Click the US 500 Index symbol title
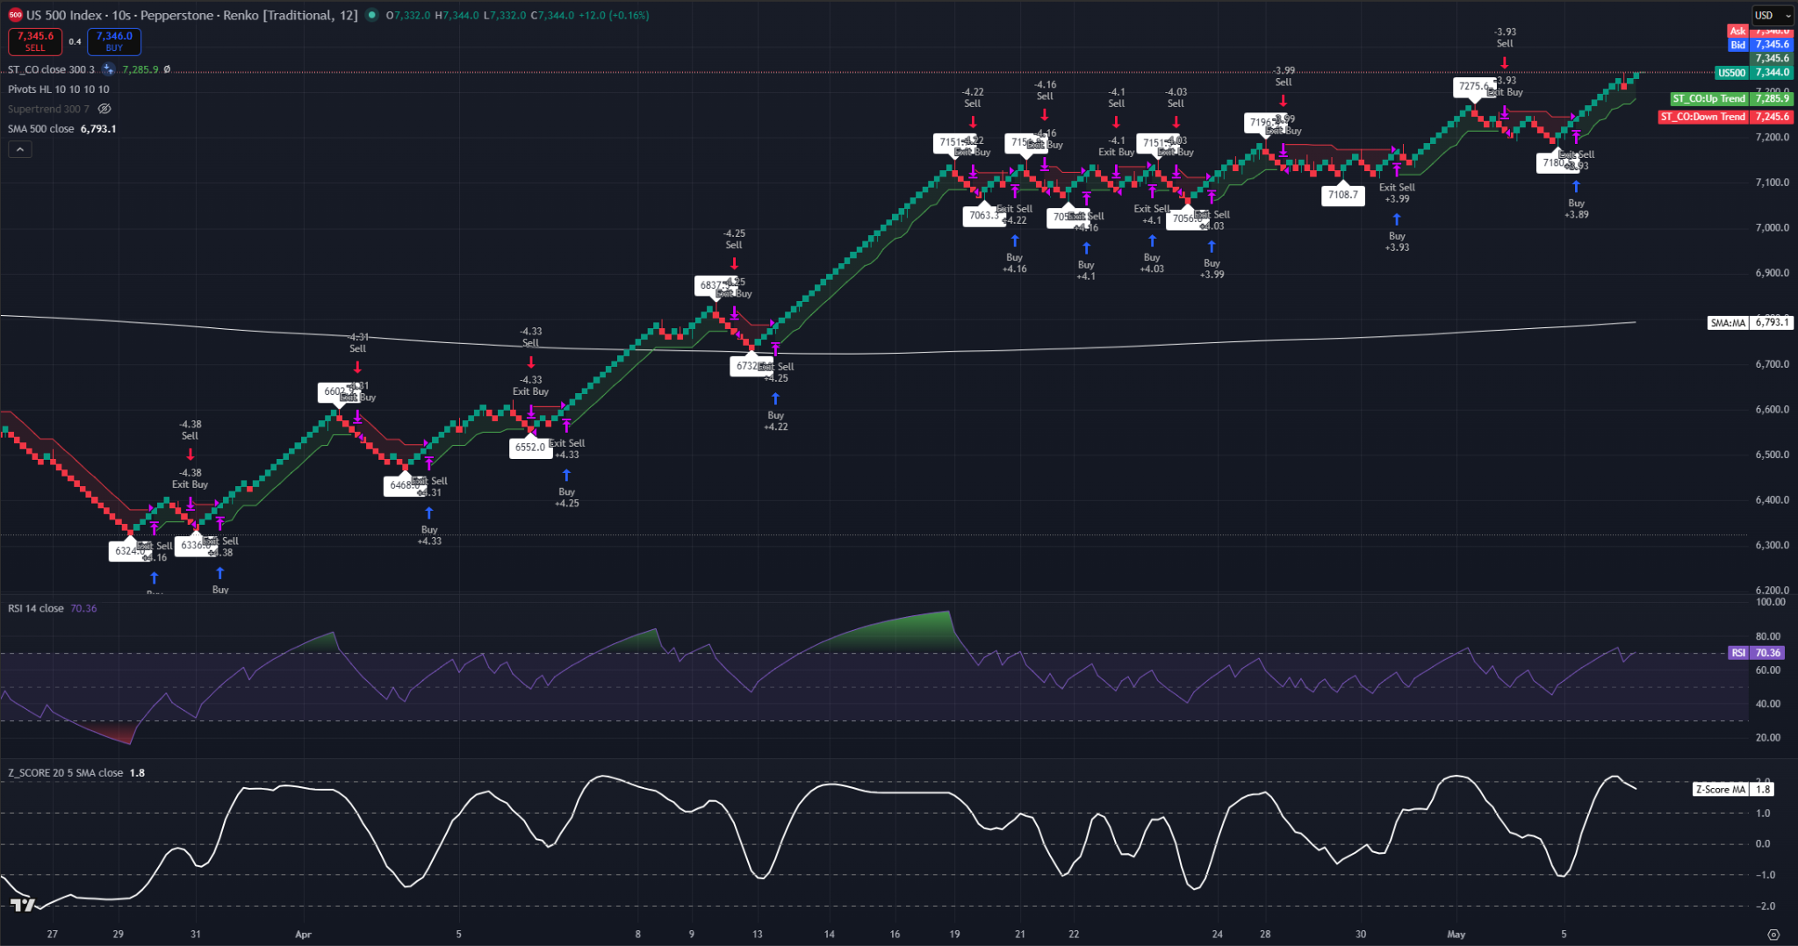 click(64, 15)
